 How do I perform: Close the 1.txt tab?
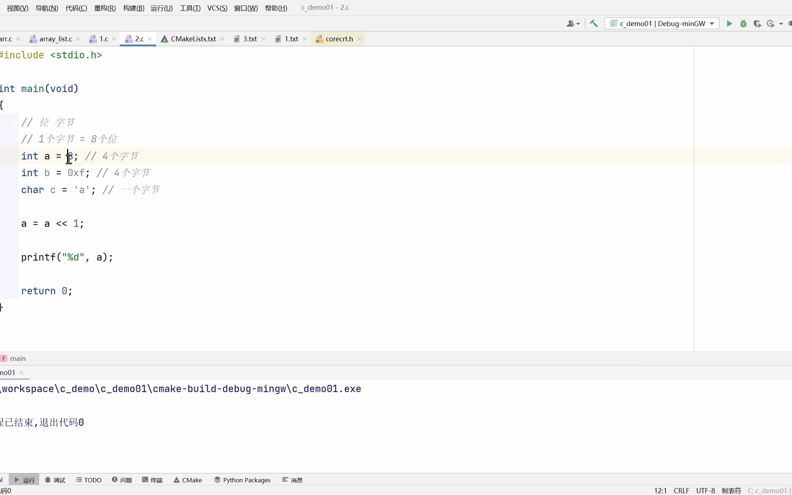[x=305, y=39]
